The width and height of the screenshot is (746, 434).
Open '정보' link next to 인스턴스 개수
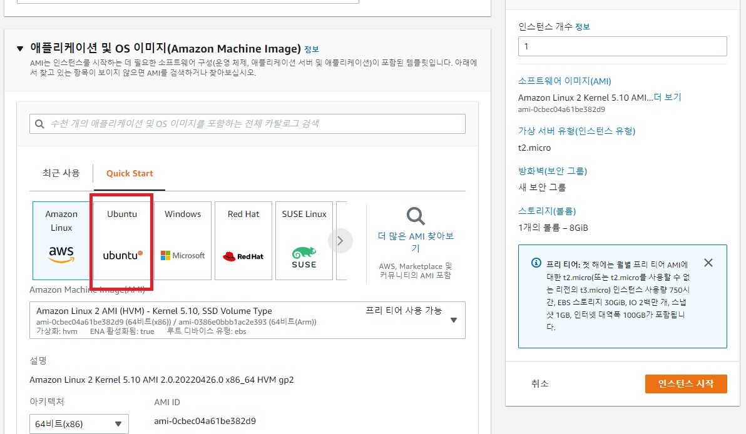click(582, 27)
